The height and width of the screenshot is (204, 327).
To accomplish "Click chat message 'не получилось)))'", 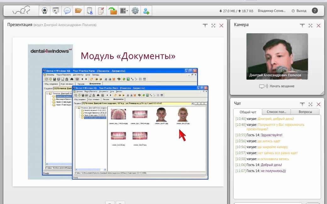I will [x=273, y=171].
